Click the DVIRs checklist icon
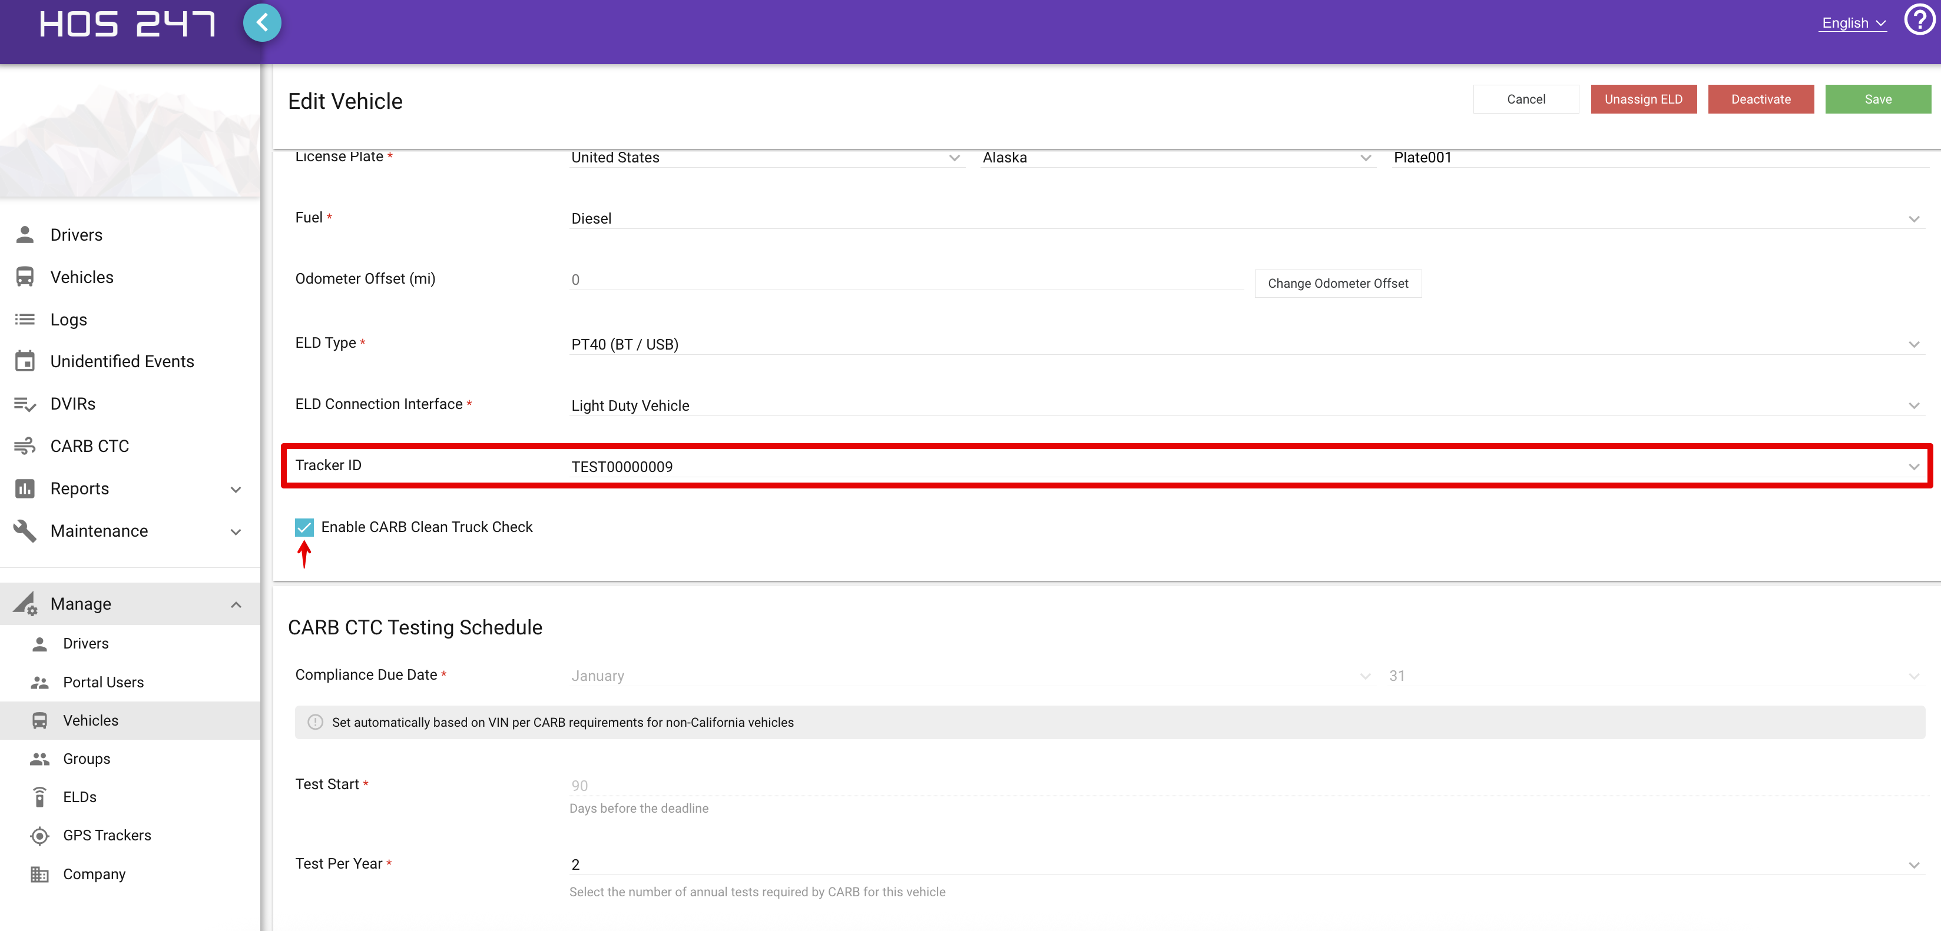This screenshot has height=931, width=1941. (25, 404)
